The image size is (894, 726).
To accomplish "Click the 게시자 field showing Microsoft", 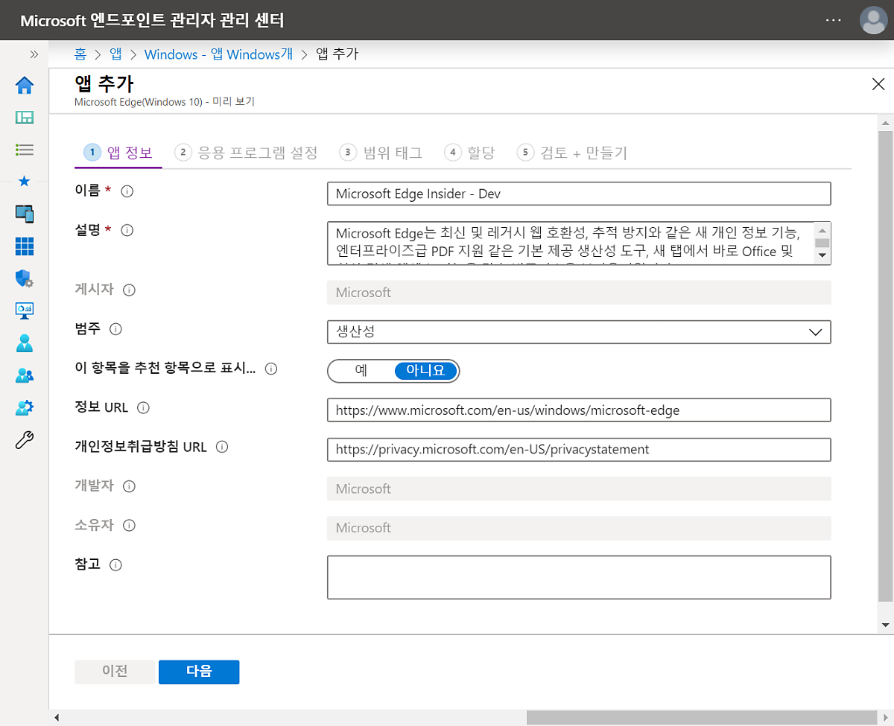I will pos(579,292).
